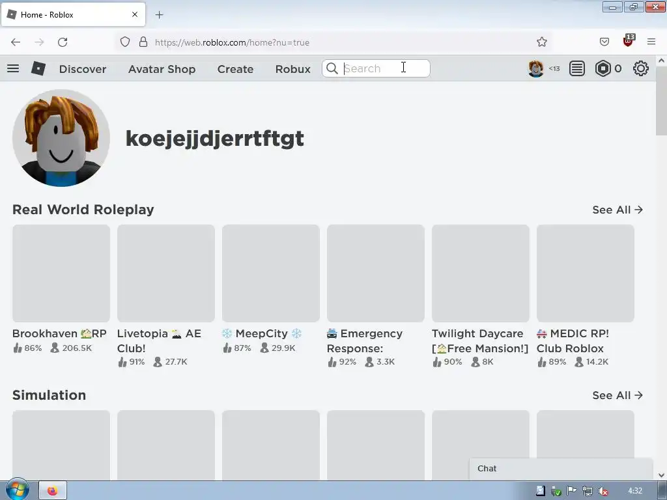The width and height of the screenshot is (667, 500).
Task: Click the Simulation section heading
Action: 49,395
